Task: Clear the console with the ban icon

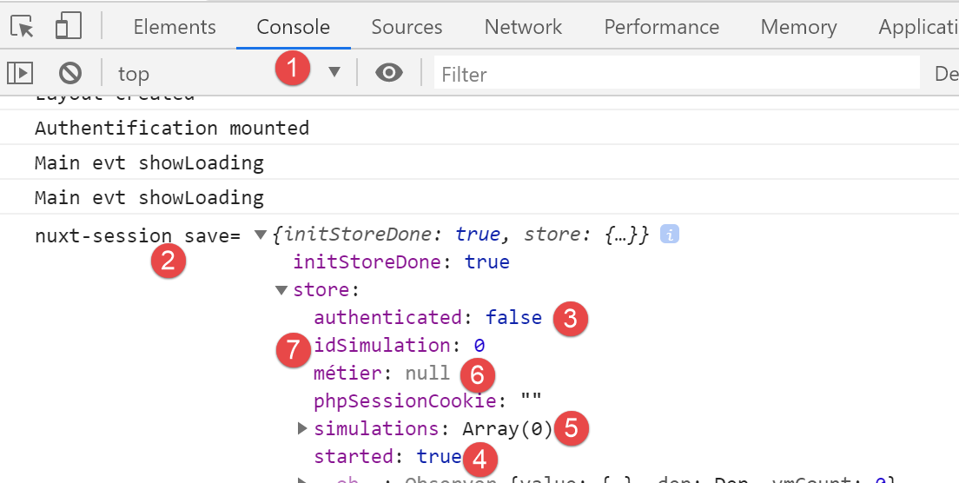Action: [x=70, y=73]
